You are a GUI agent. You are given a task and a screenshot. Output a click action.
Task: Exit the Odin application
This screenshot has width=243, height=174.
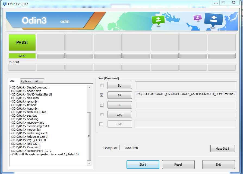click(218, 165)
